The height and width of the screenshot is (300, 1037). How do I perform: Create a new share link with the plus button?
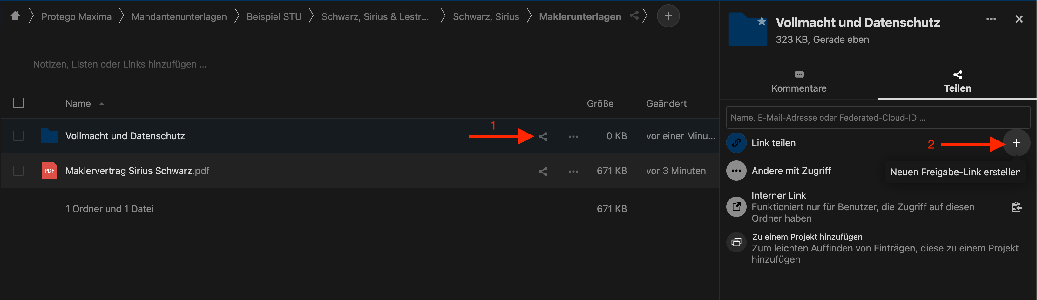pos(1017,143)
